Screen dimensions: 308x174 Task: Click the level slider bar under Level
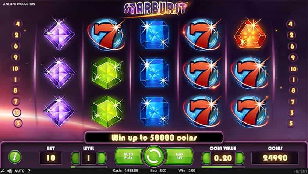click(89, 167)
